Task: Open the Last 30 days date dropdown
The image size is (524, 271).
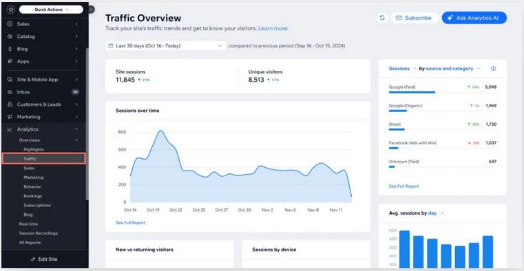Action: tap(166, 45)
